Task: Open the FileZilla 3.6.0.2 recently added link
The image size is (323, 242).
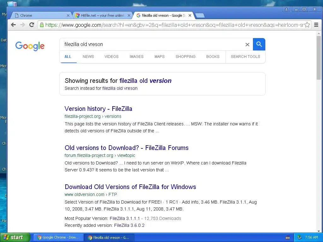Action: point(129,225)
